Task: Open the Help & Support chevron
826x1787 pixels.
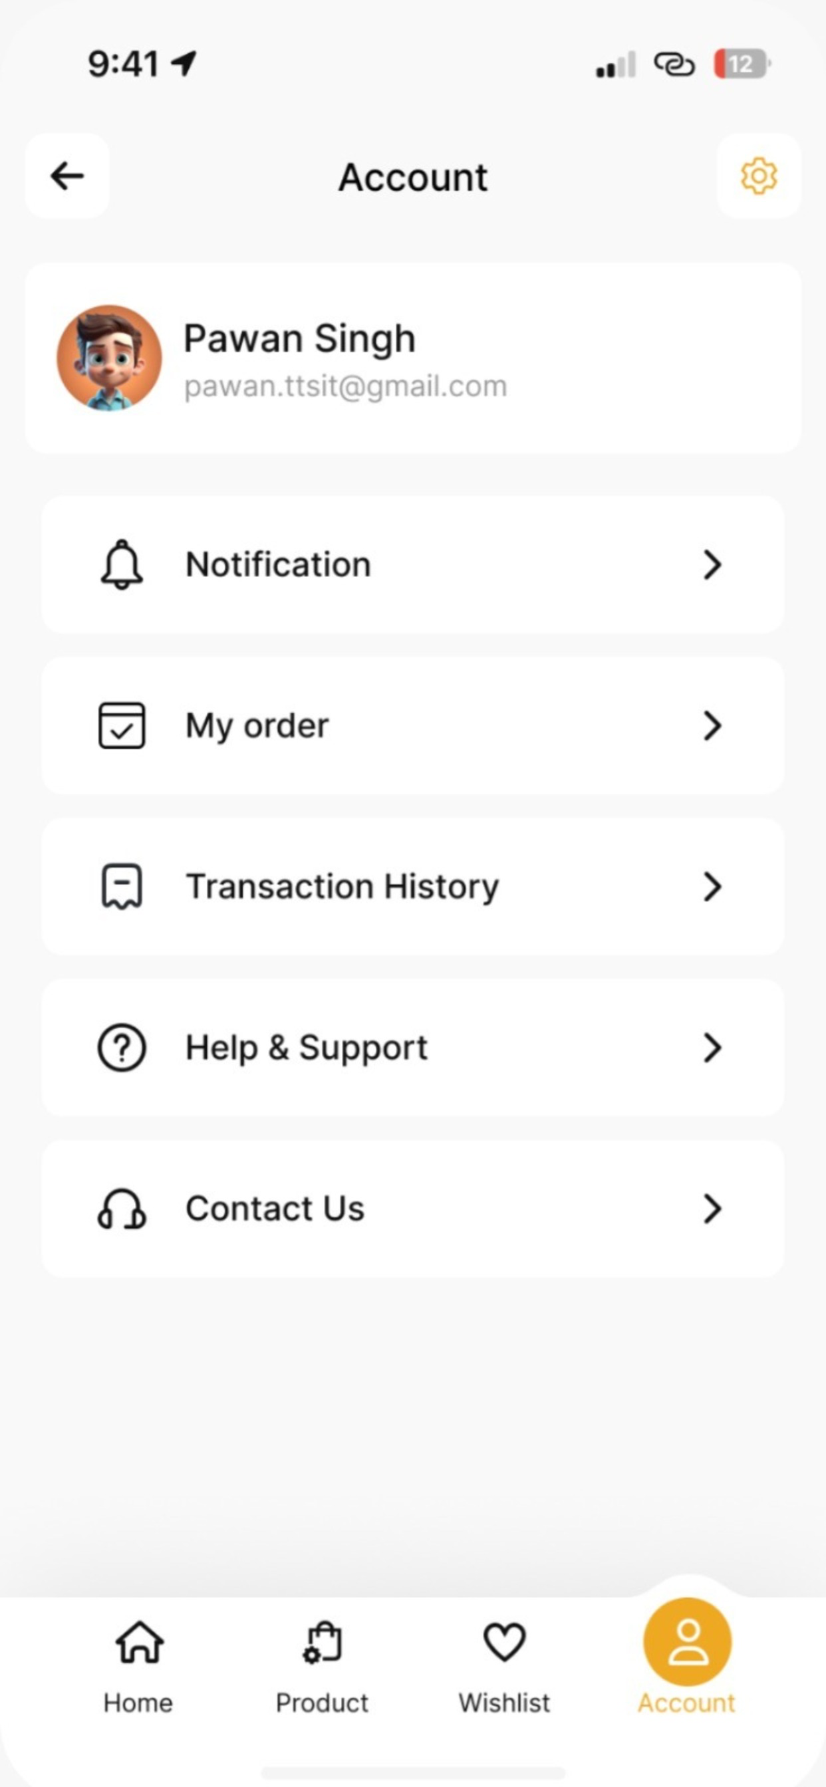Action: click(712, 1048)
